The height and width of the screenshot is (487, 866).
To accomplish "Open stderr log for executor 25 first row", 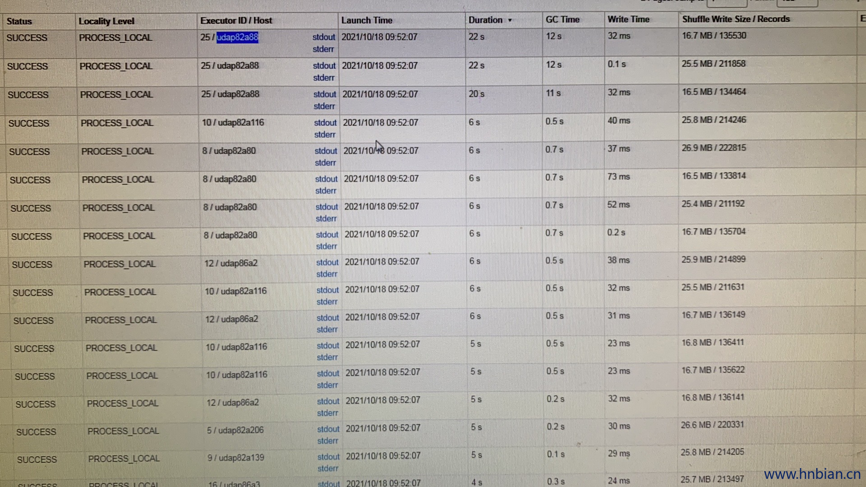I will (x=323, y=49).
